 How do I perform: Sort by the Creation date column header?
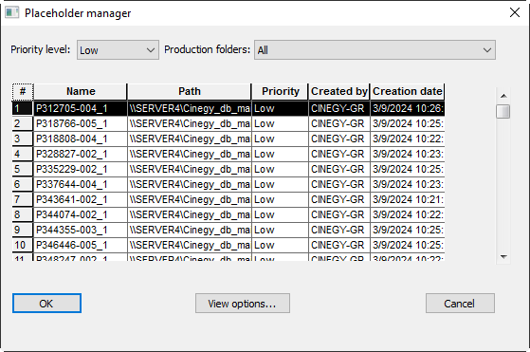click(408, 92)
